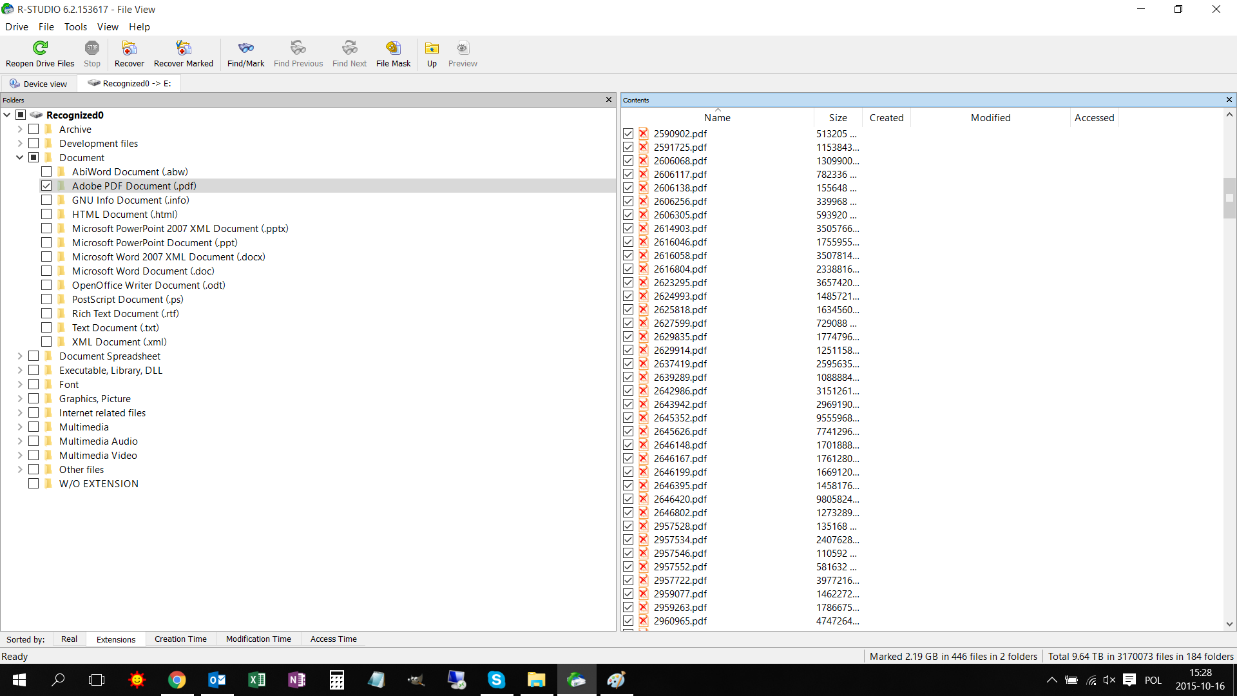Click the Reopen Drive Files icon

[x=40, y=48]
